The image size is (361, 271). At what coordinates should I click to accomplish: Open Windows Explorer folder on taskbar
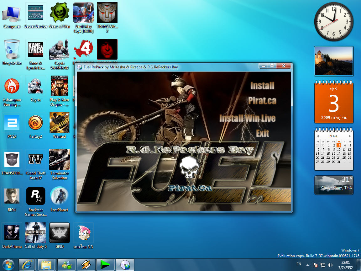pos(46,265)
